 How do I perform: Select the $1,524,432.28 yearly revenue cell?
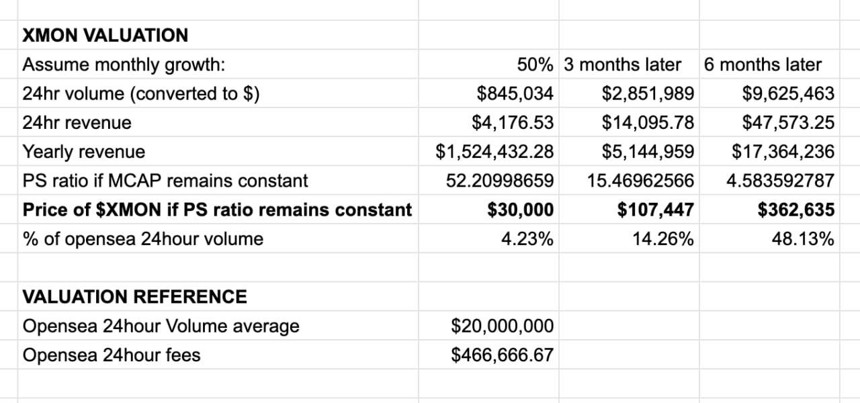[x=488, y=151]
